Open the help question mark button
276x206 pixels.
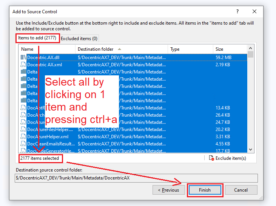(x=237, y=11)
